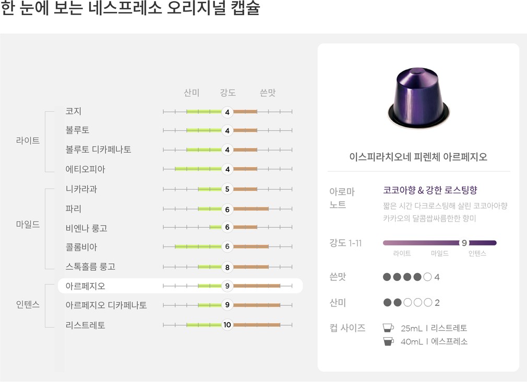The width and height of the screenshot is (527, 382).
Task: Click the intensity 8 badge for 스톡홀름 룽고
Action: [x=227, y=267]
